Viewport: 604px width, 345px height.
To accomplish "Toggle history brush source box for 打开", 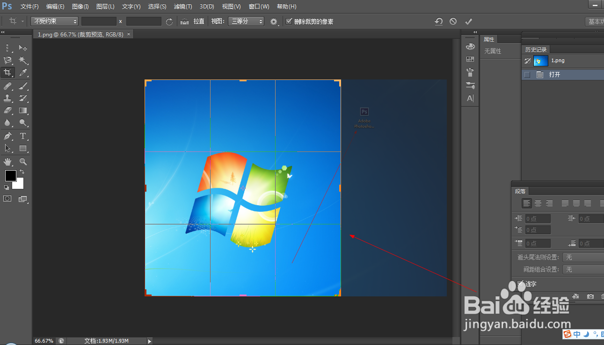I will (527, 74).
